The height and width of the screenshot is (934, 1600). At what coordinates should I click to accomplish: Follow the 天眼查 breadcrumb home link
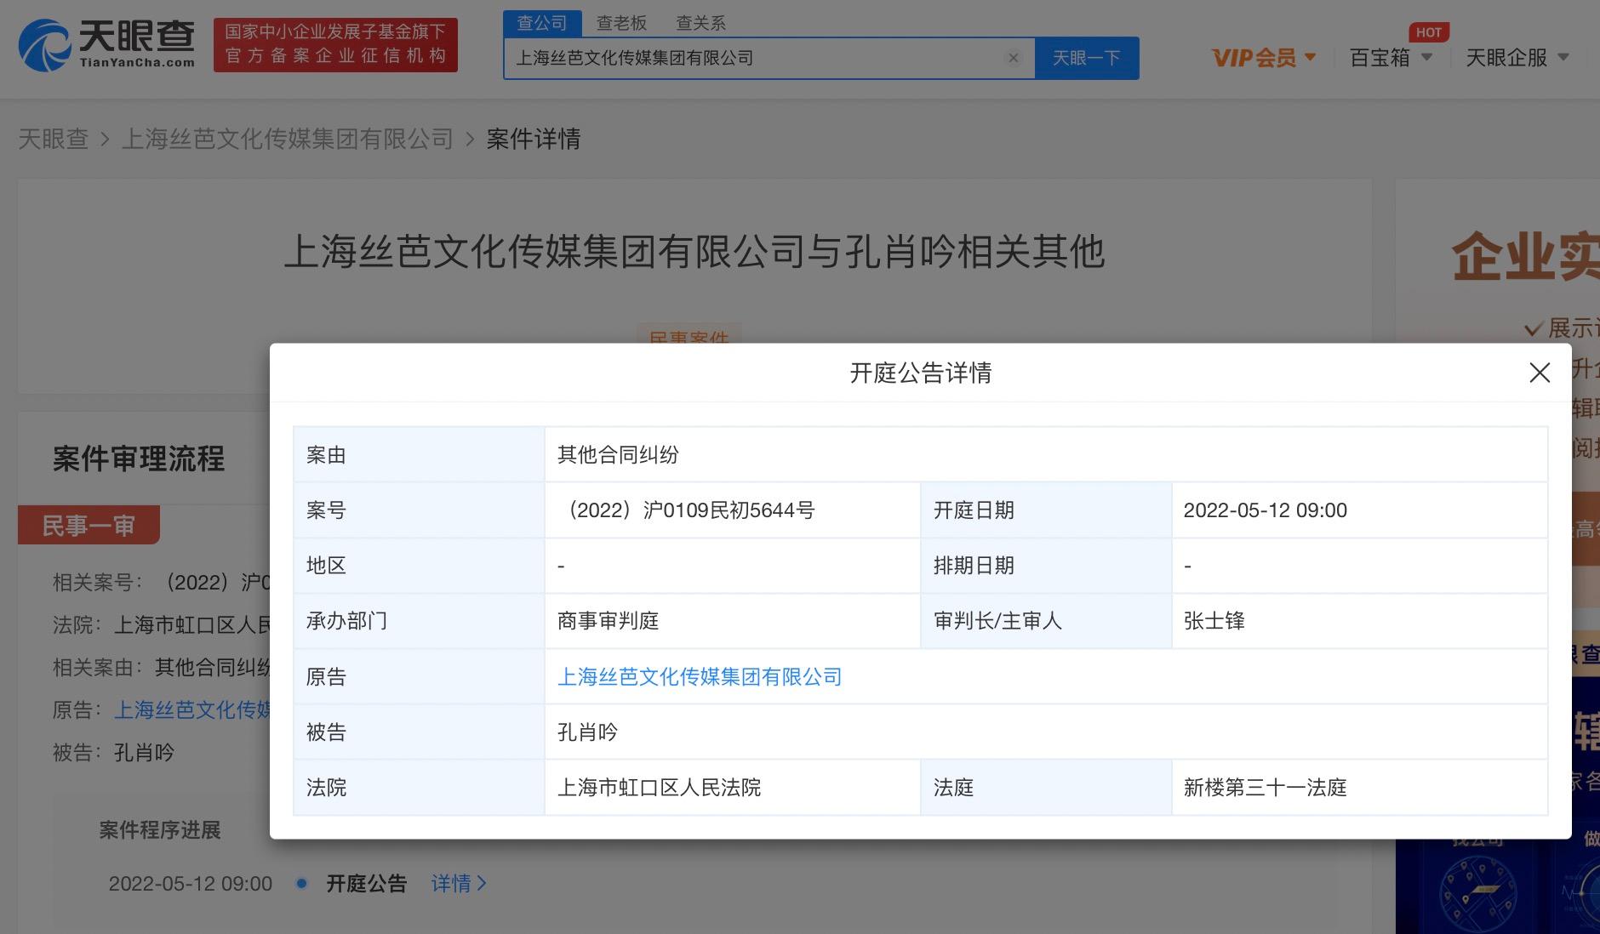point(54,139)
